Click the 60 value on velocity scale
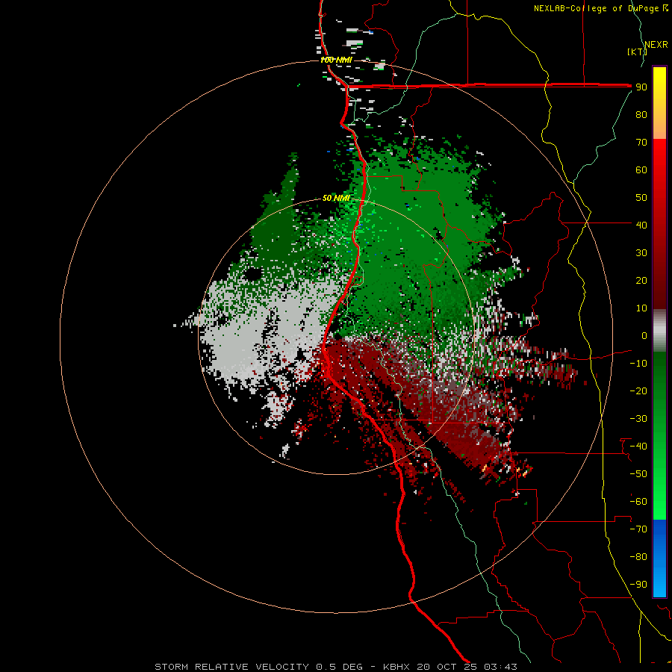Screen dimensions: 672x672 coord(641,169)
